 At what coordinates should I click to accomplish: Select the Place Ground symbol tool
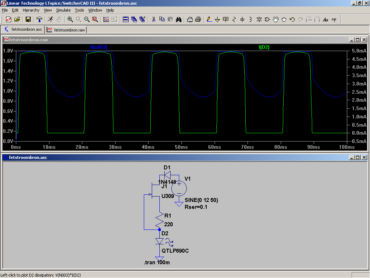click(x=217, y=20)
